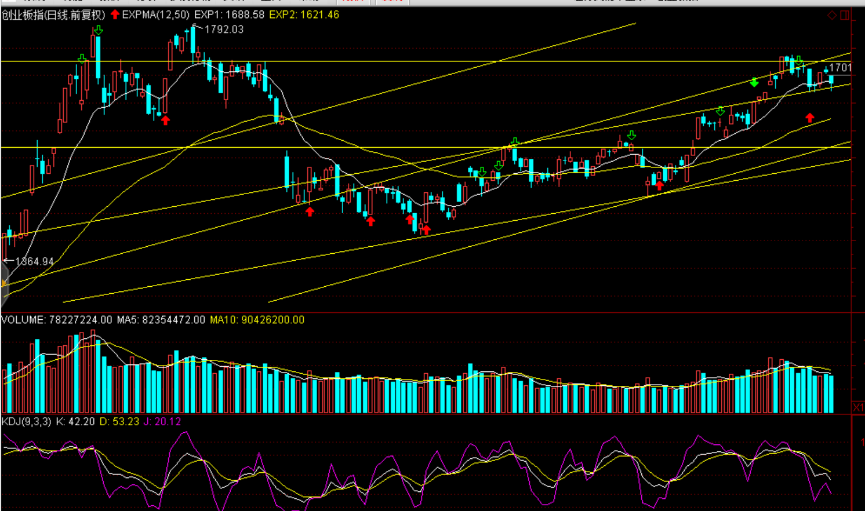
Task: Click the chart title 创业板指(日线.前复权)
Action: 53,14
